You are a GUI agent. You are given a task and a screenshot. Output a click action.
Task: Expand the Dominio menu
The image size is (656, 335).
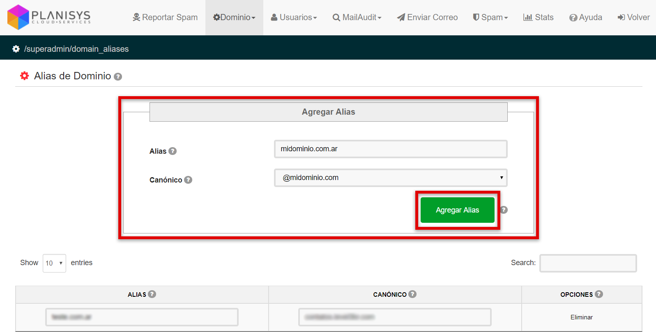(234, 17)
